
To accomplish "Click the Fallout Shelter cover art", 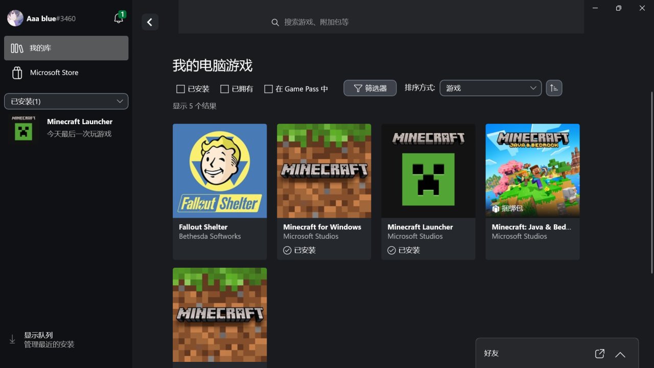I will 220,171.
